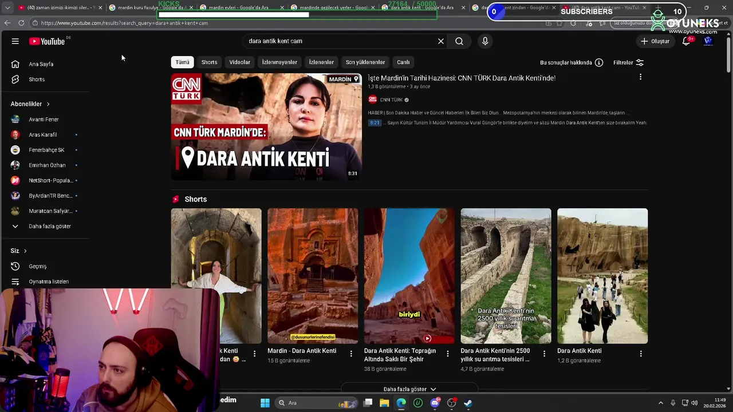Viewport: 733px width, 412px height.
Task: Open Muratcan Safyür subscription channel
Action: (x=50, y=211)
